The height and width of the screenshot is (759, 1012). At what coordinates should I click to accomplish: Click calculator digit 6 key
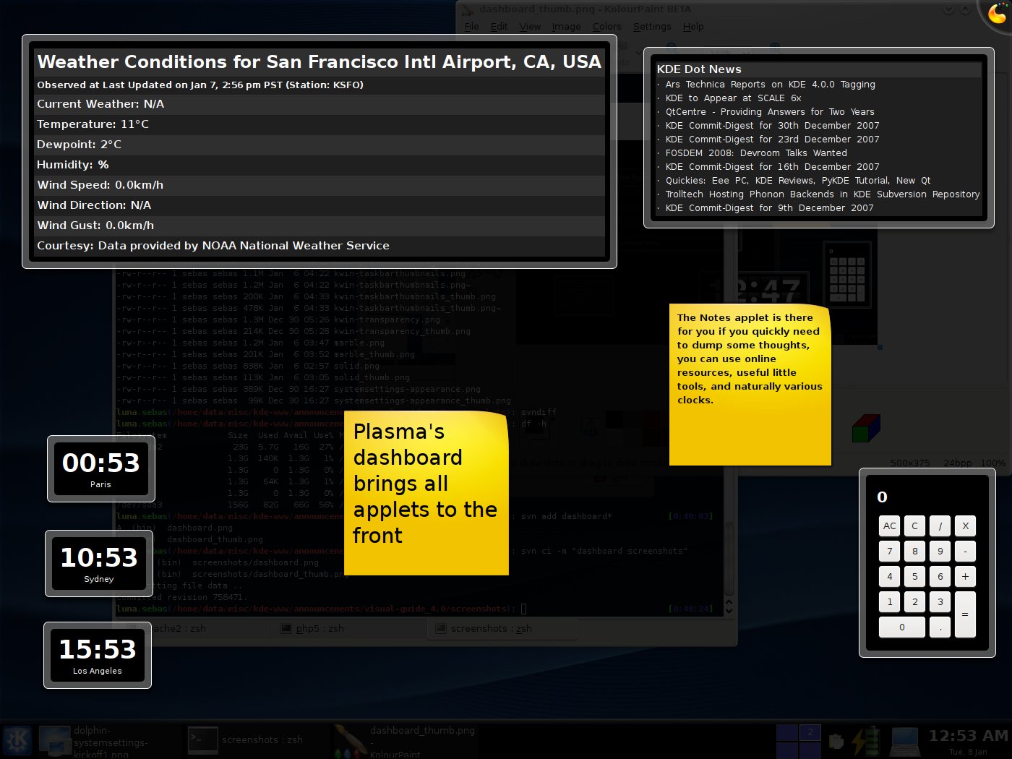[940, 577]
